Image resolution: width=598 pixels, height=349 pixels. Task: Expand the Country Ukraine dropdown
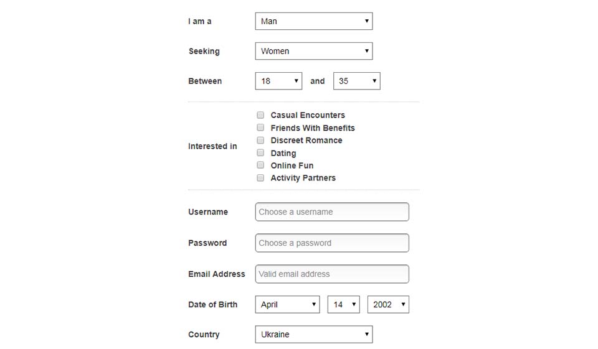coord(314,335)
